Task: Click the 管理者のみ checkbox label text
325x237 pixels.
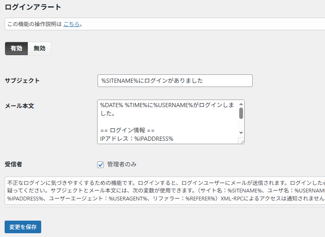Action: (x=122, y=164)
